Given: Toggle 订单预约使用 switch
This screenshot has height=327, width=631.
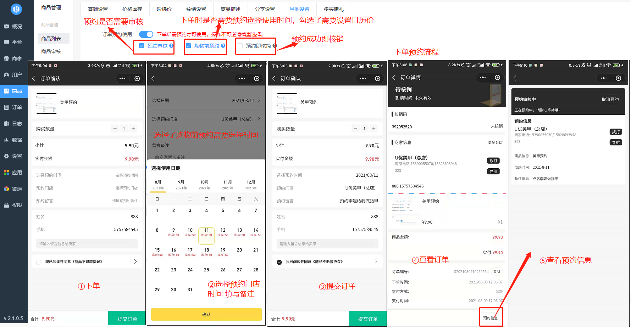Looking at the screenshot, I should pyautogui.click(x=146, y=34).
